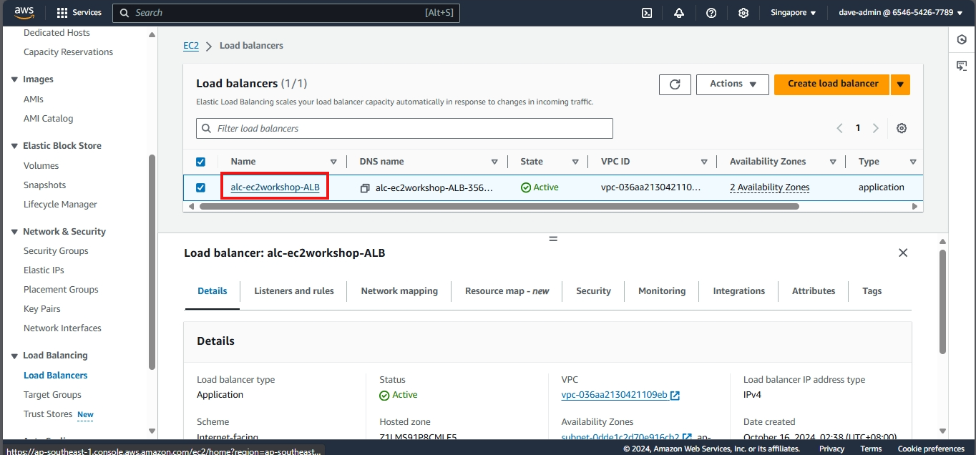This screenshot has width=976, height=455.
Task: Open the help question mark icon
Action: point(711,13)
